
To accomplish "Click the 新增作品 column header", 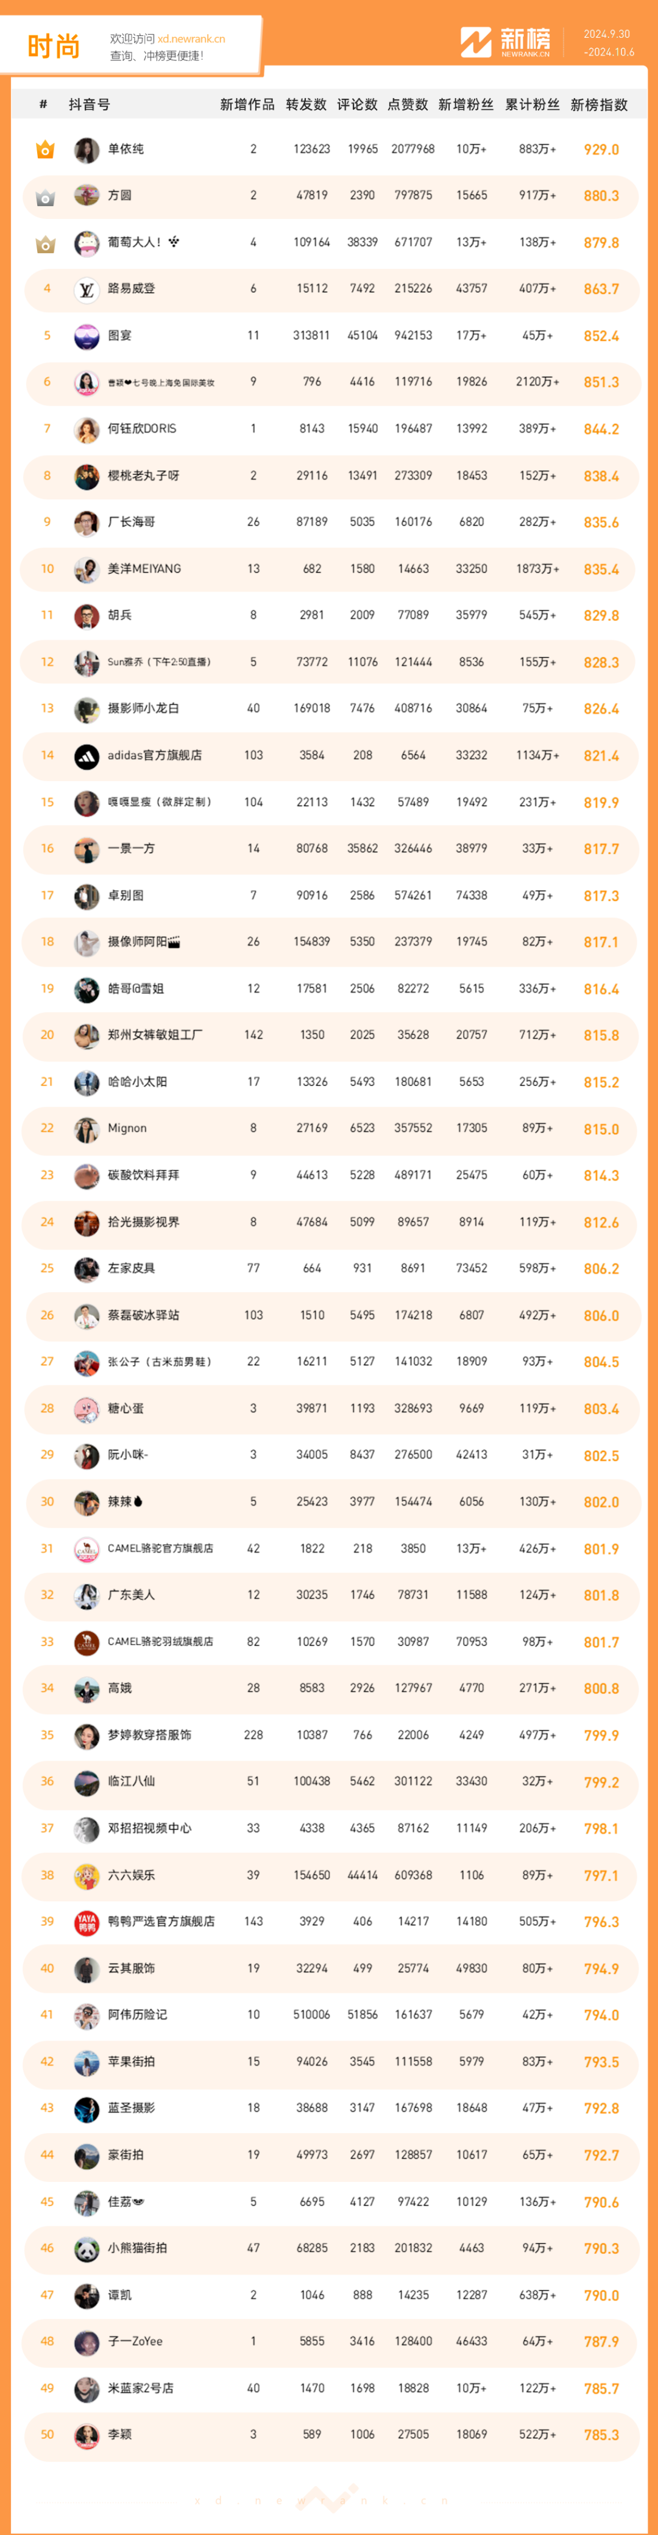I will point(247,104).
